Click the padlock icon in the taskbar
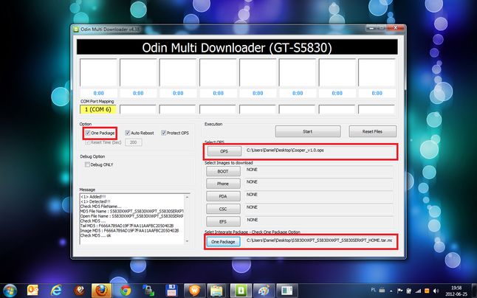This screenshot has width=477, height=298. [x=148, y=291]
